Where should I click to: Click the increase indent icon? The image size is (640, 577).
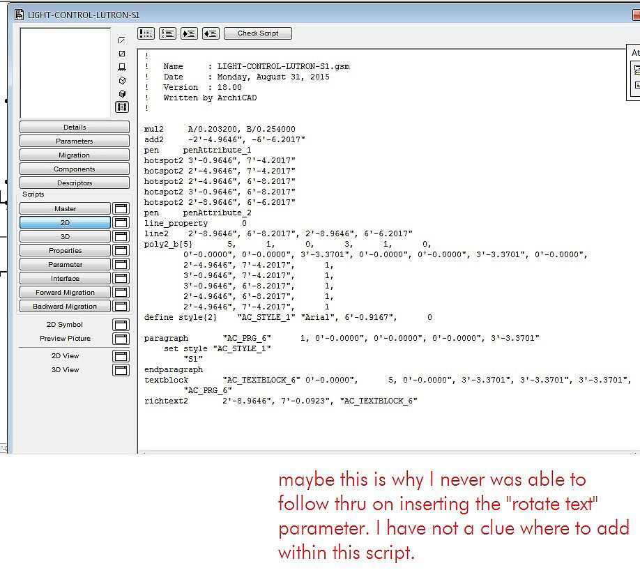pos(190,33)
